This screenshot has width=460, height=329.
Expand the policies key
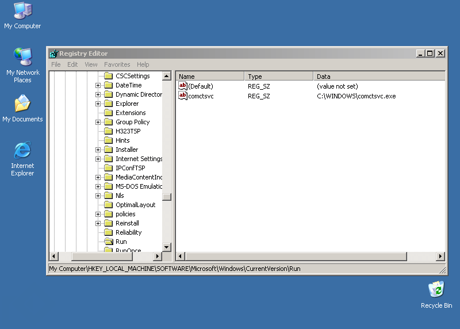coord(98,214)
